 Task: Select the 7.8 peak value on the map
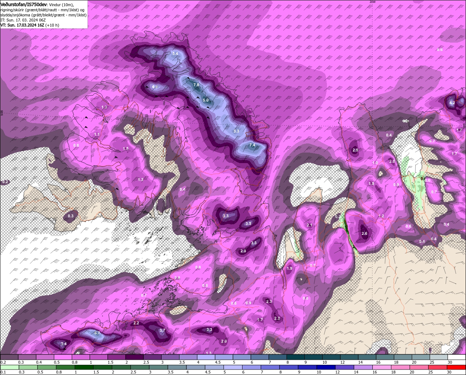point(196,85)
